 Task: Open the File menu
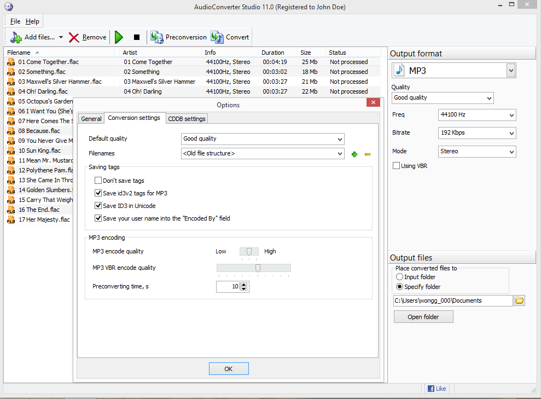[x=14, y=21]
